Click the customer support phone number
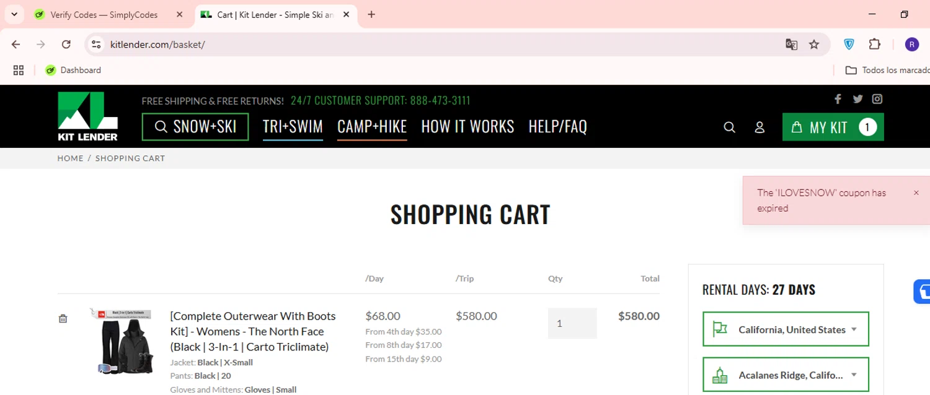The image size is (930, 395). click(440, 101)
